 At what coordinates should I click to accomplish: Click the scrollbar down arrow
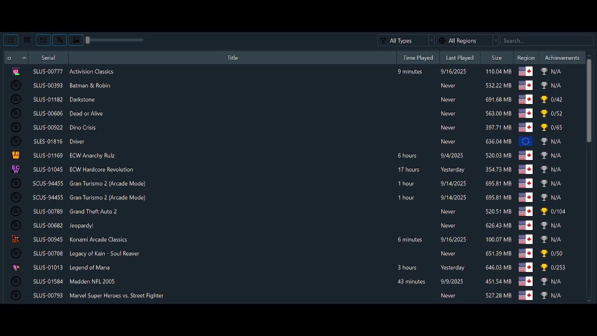click(x=589, y=301)
